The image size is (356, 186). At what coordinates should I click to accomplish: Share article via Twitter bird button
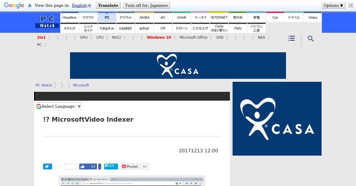point(47,167)
